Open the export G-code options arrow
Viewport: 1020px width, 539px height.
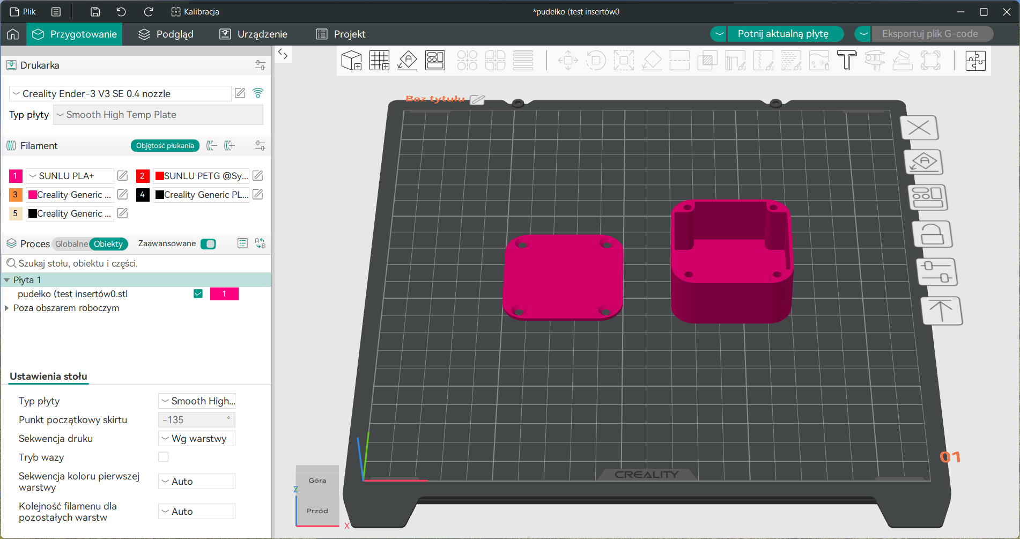863,34
